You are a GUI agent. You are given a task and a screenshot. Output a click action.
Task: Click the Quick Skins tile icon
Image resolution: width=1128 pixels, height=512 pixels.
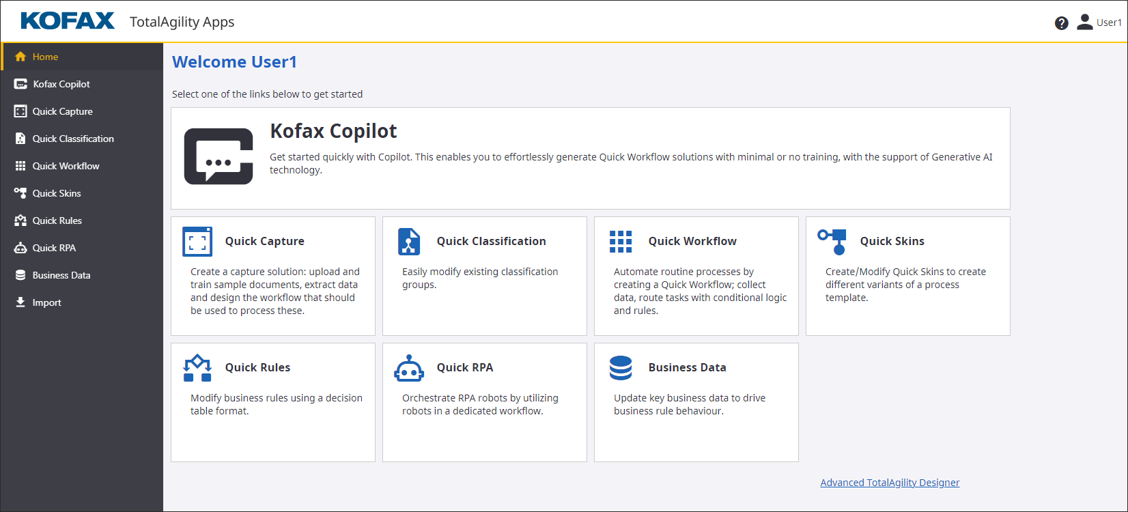[832, 242]
